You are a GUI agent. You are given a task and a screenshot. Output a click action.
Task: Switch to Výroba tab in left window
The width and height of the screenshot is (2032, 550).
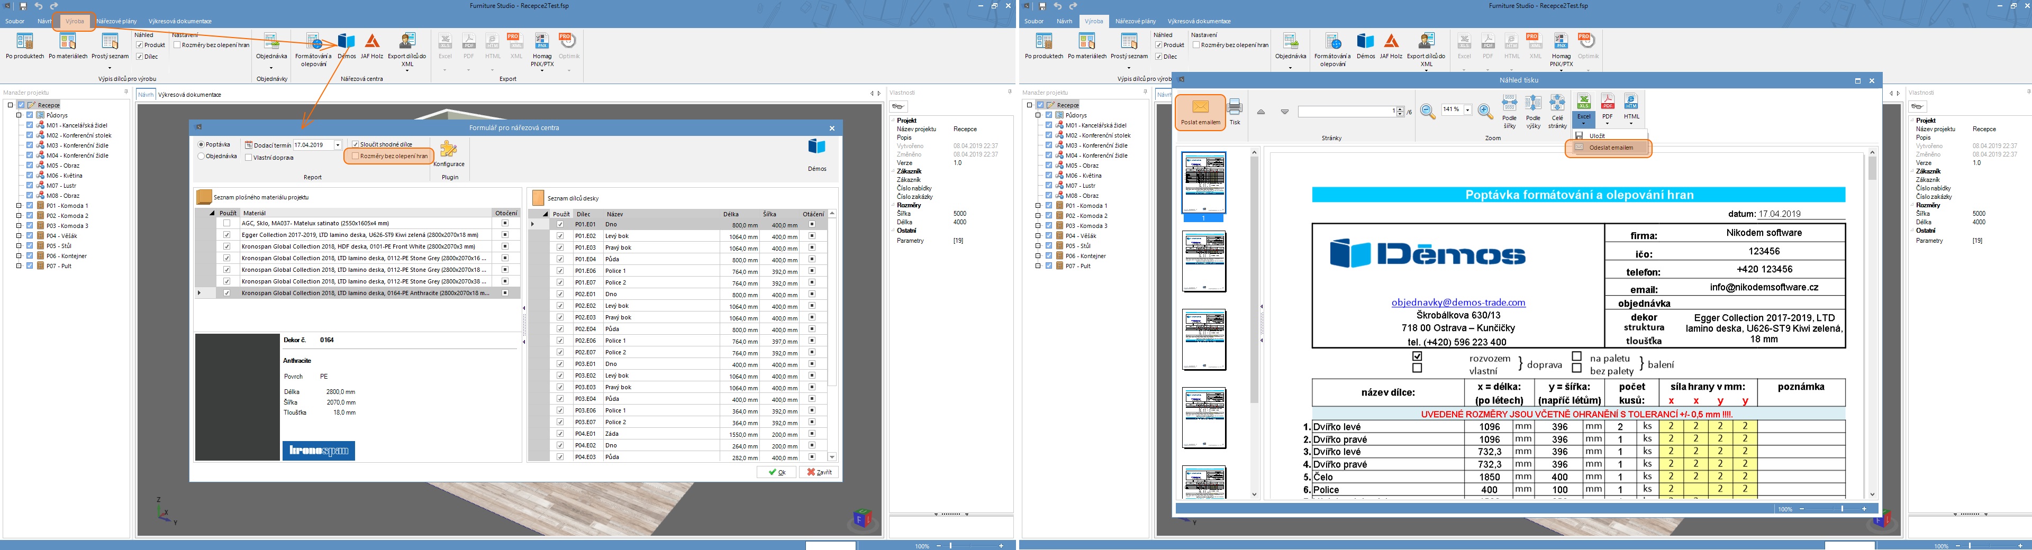coord(75,21)
